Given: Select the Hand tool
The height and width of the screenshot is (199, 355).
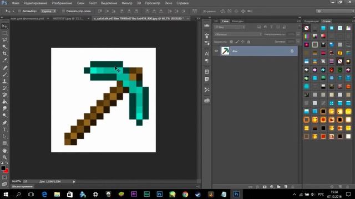Looking at the screenshot, I should click(4, 150).
